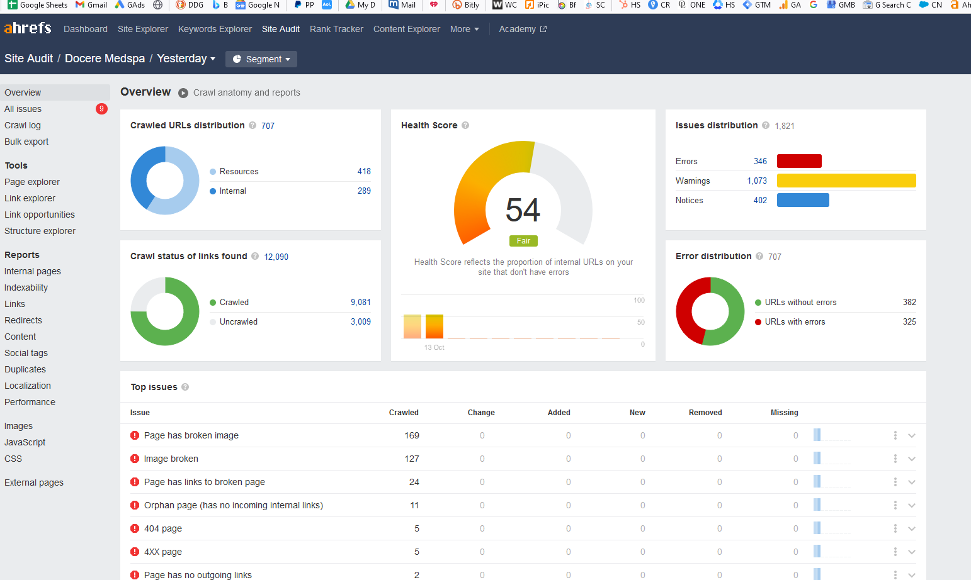Expand the More navigation menu
971x580 pixels.
[465, 29]
